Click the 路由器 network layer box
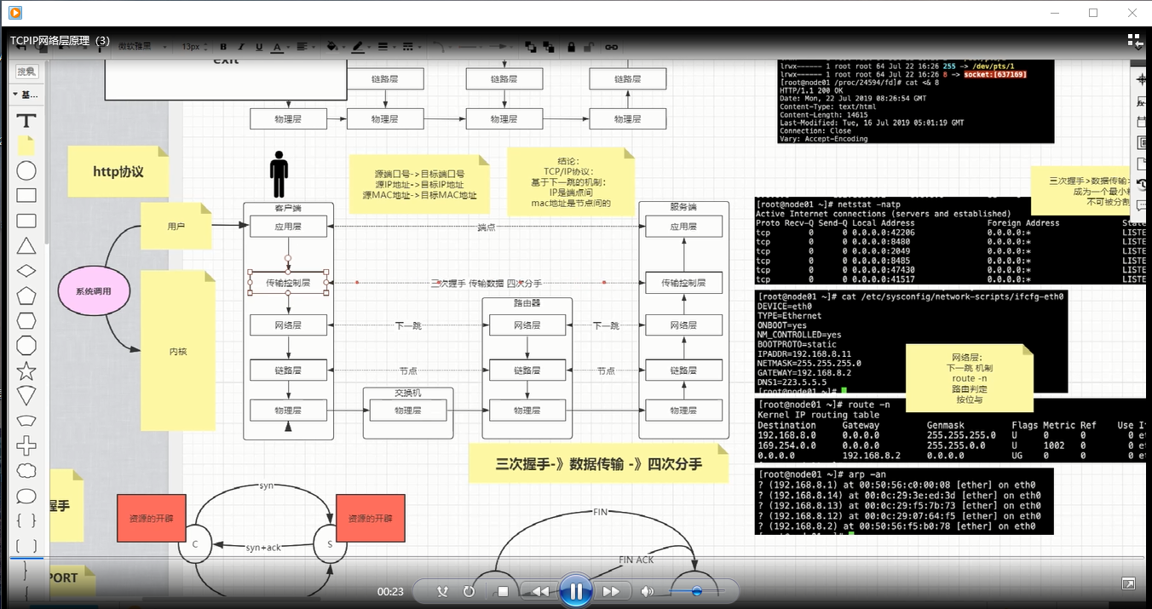Image resolution: width=1152 pixels, height=609 pixels. coord(527,325)
